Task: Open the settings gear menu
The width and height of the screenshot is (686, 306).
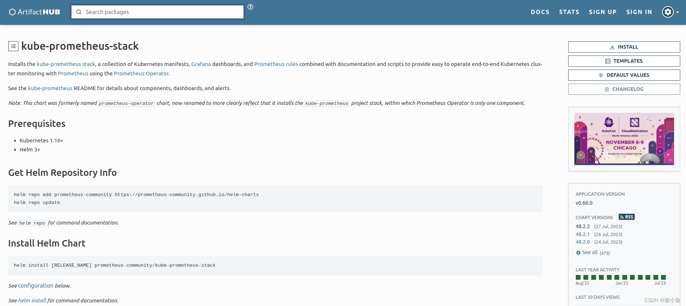Action: [670, 12]
